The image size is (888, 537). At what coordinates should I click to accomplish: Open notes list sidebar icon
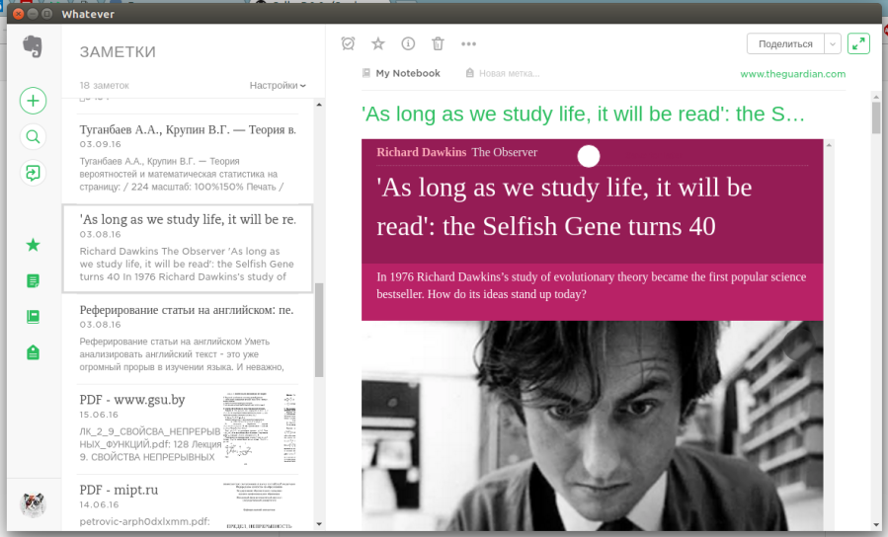point(33,280)
